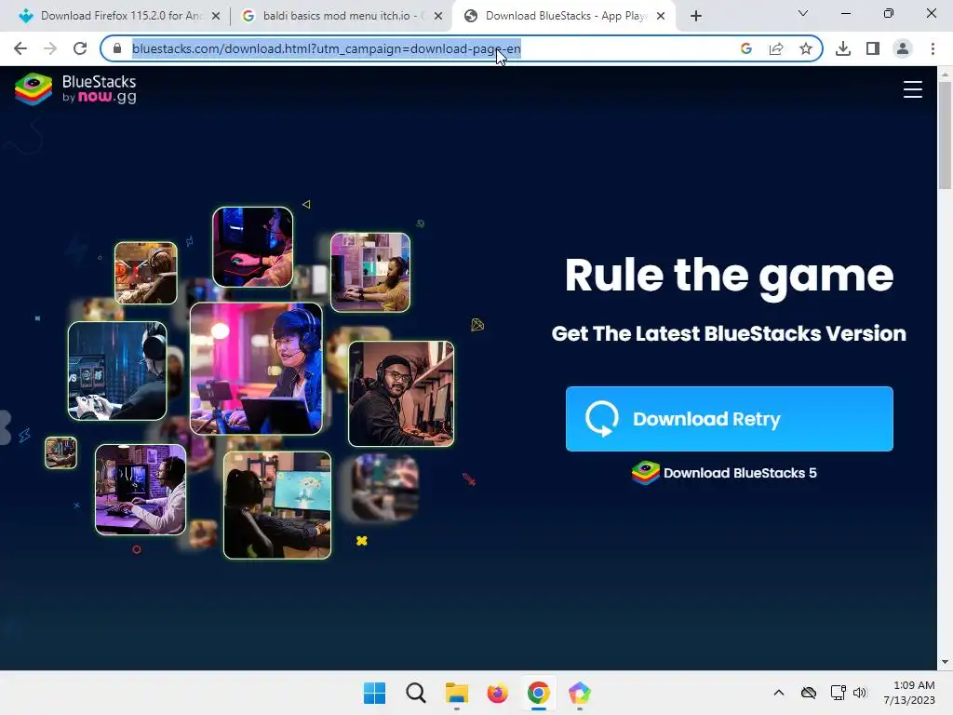The height and width of the screenshot is (715, 953).
Task: Toggle Chrome side panel
Action: click(873, 48)
